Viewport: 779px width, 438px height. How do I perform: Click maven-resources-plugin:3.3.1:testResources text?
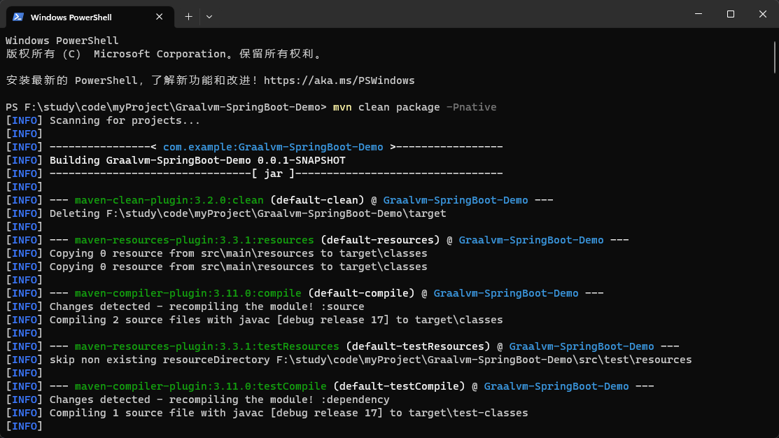206,346
